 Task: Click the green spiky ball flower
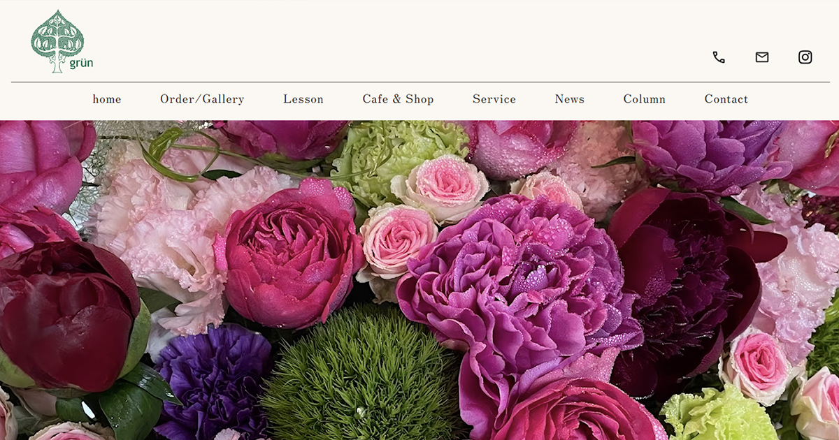pos(364,376)
